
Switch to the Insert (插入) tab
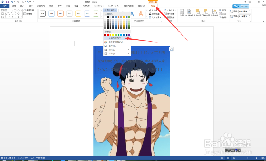[22, 6]
